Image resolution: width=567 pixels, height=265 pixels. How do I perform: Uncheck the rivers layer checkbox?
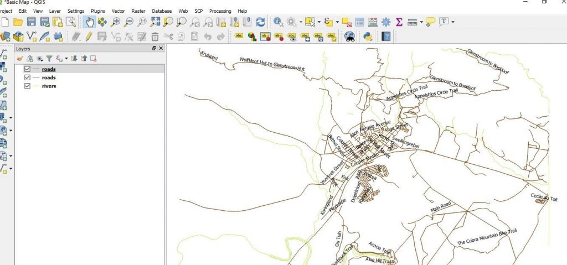click(27, 86)
